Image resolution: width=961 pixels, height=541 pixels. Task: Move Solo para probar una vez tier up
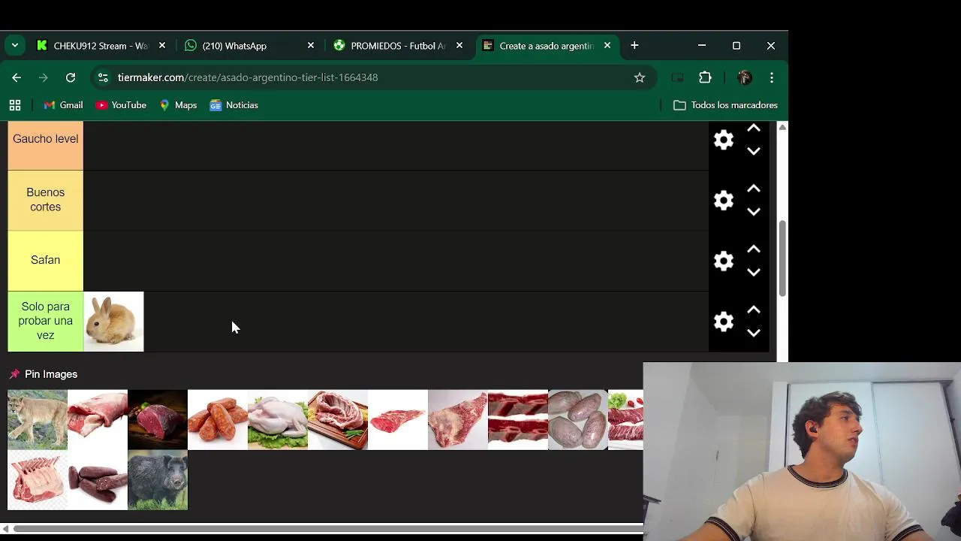754,310
